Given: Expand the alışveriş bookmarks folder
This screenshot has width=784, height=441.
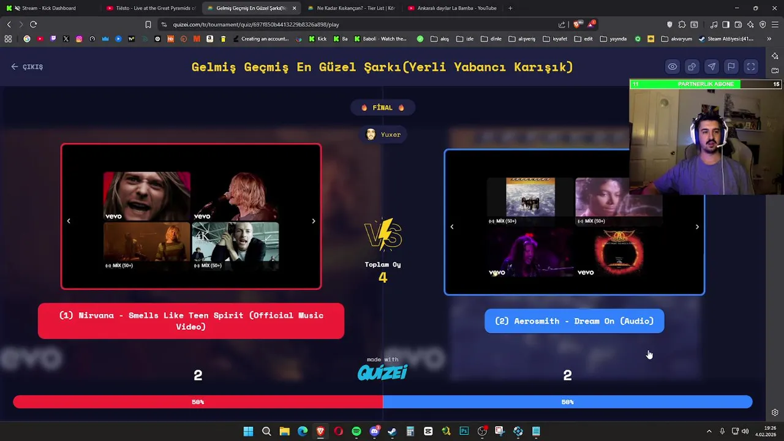Looking at the screenshot, I should coord(522,39).
